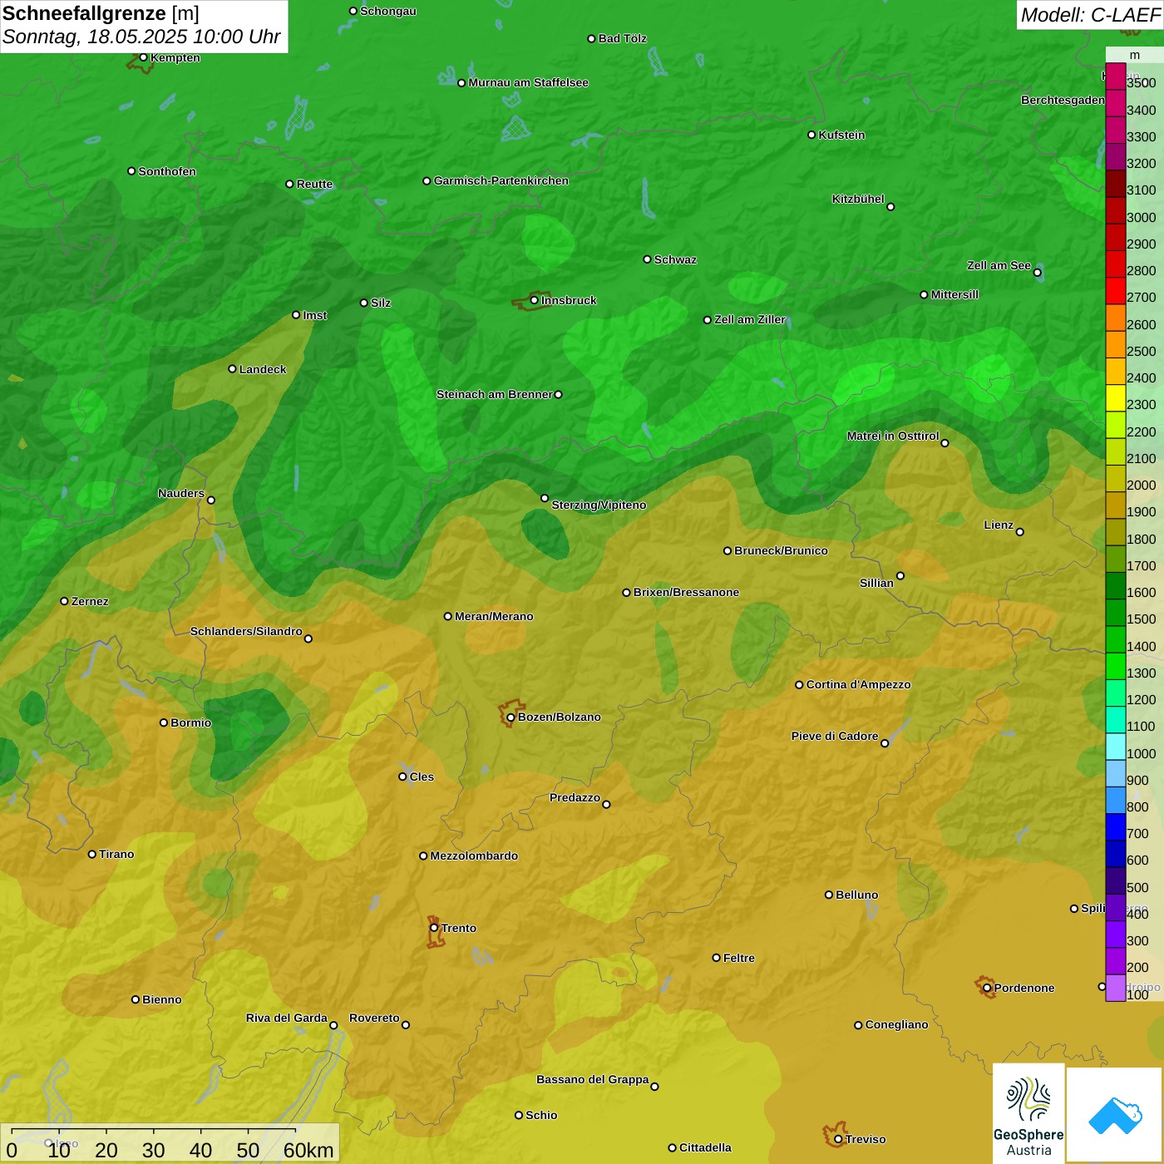Click the 'Bassano del Grappa' label

[593, 1079]
